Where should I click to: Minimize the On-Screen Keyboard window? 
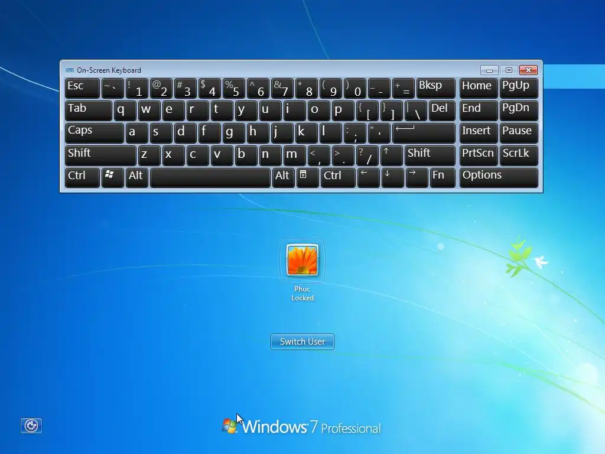pos(489,70)
